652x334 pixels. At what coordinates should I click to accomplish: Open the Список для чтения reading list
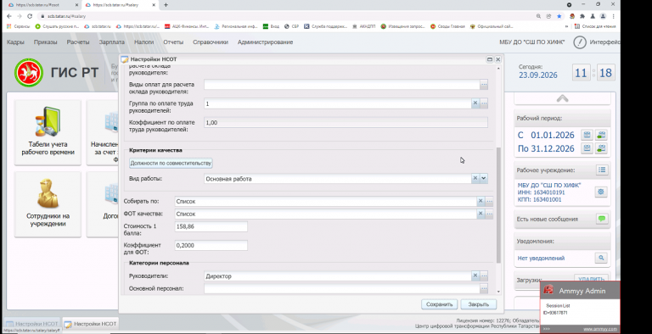595,26
